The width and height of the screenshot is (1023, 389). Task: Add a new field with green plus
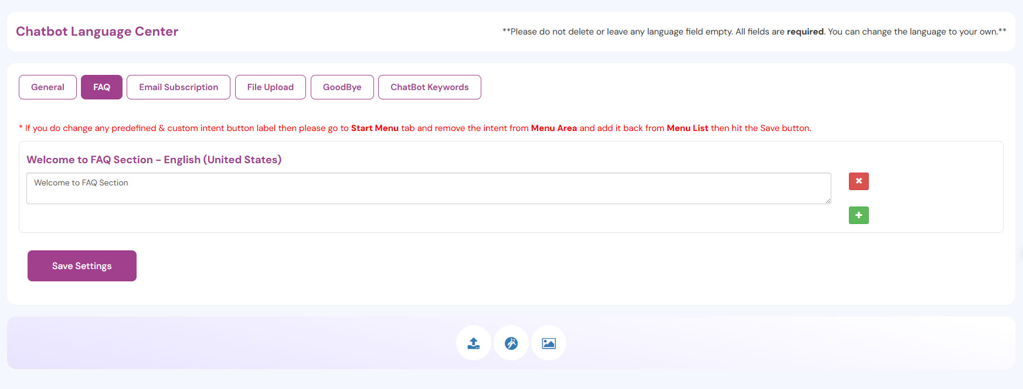click(x=858, y=215)
